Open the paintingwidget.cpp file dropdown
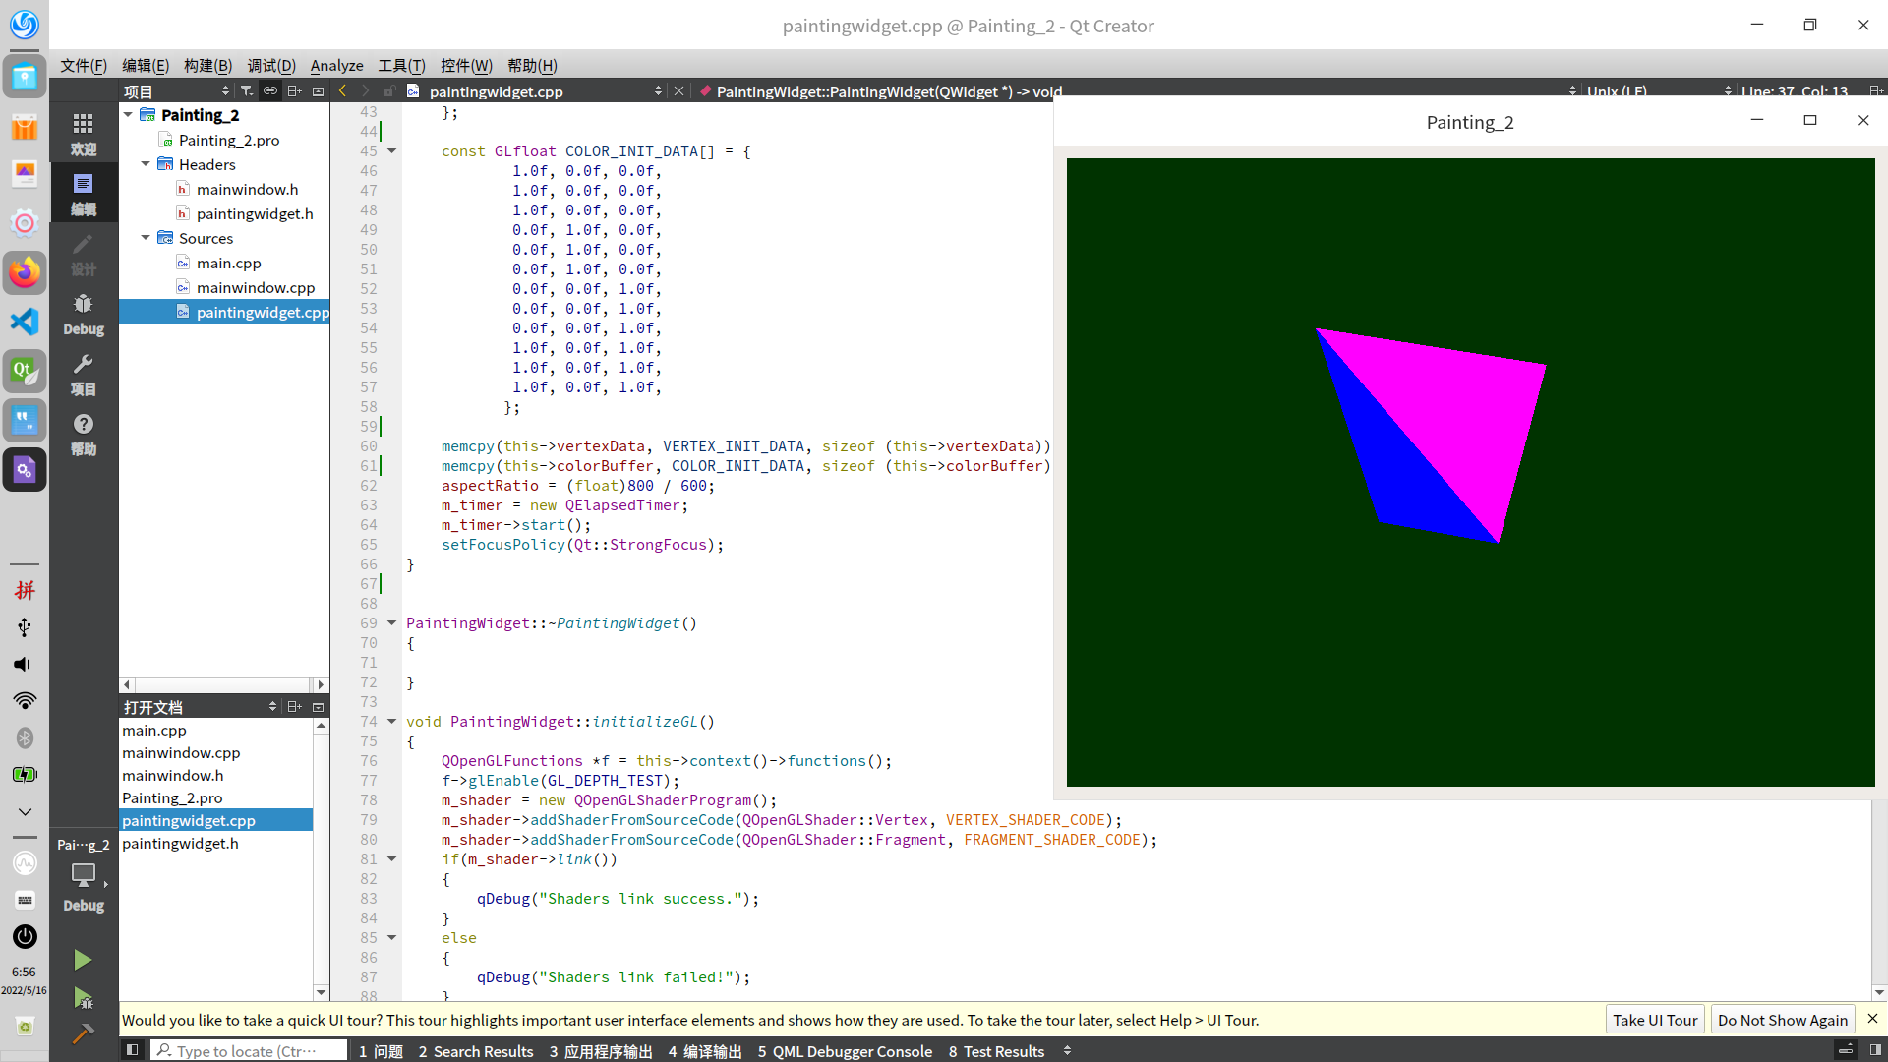Viewport: 1888px width, 1062px height. point(658,90)
